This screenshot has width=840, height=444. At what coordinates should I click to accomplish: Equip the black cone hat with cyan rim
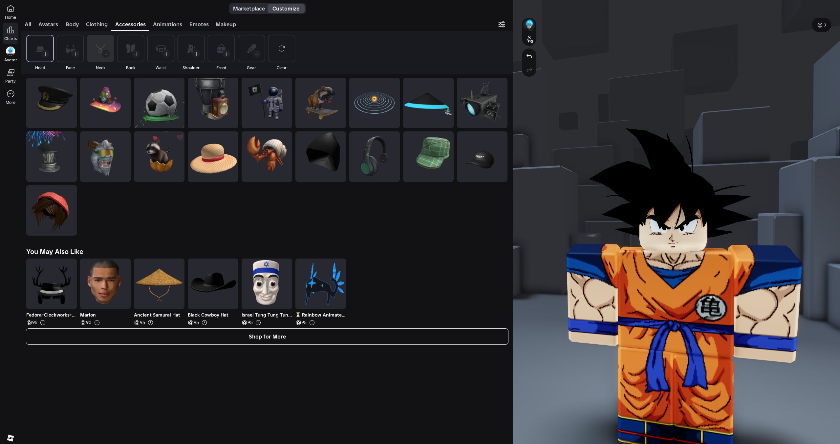(x=428, y=103)
